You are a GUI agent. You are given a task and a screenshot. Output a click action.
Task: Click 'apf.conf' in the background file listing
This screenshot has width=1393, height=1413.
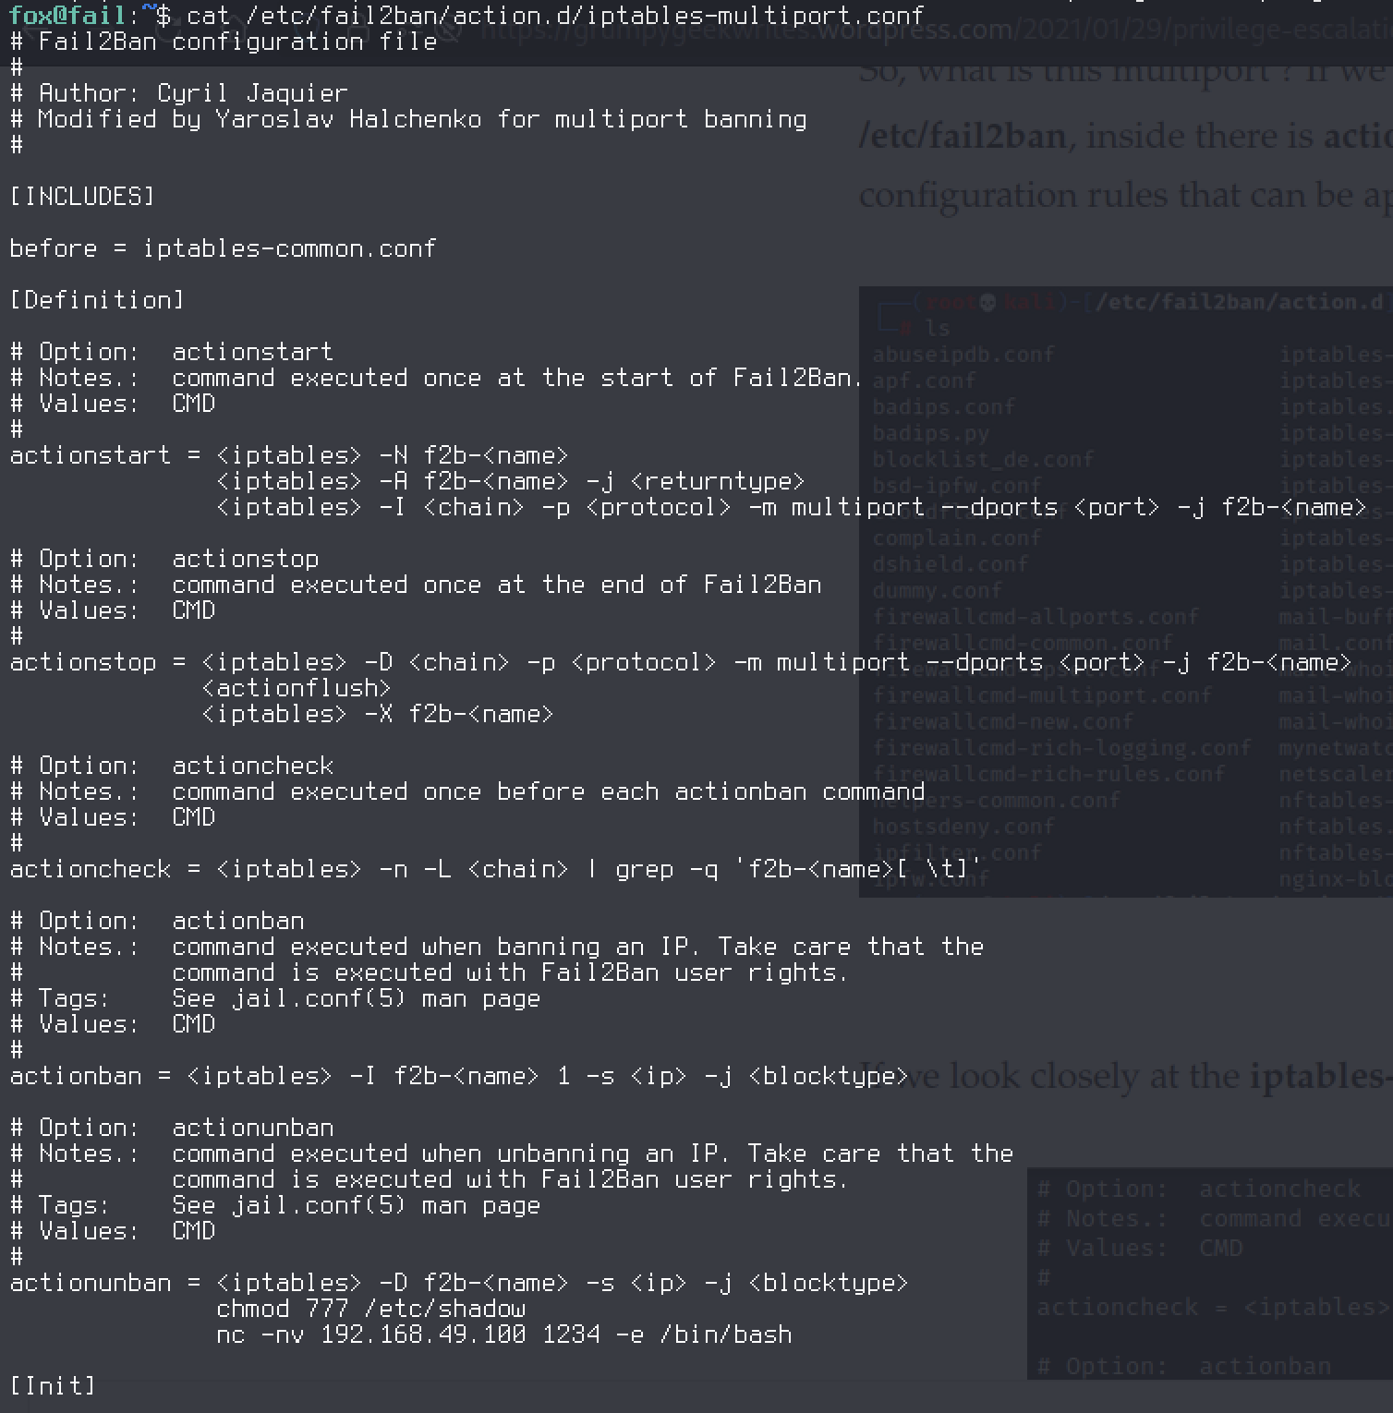924,380
